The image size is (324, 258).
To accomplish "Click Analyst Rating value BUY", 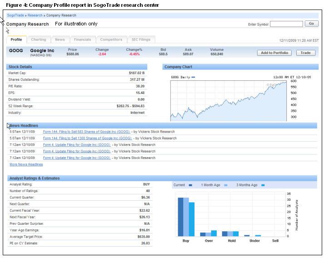I will pos(146,184).
